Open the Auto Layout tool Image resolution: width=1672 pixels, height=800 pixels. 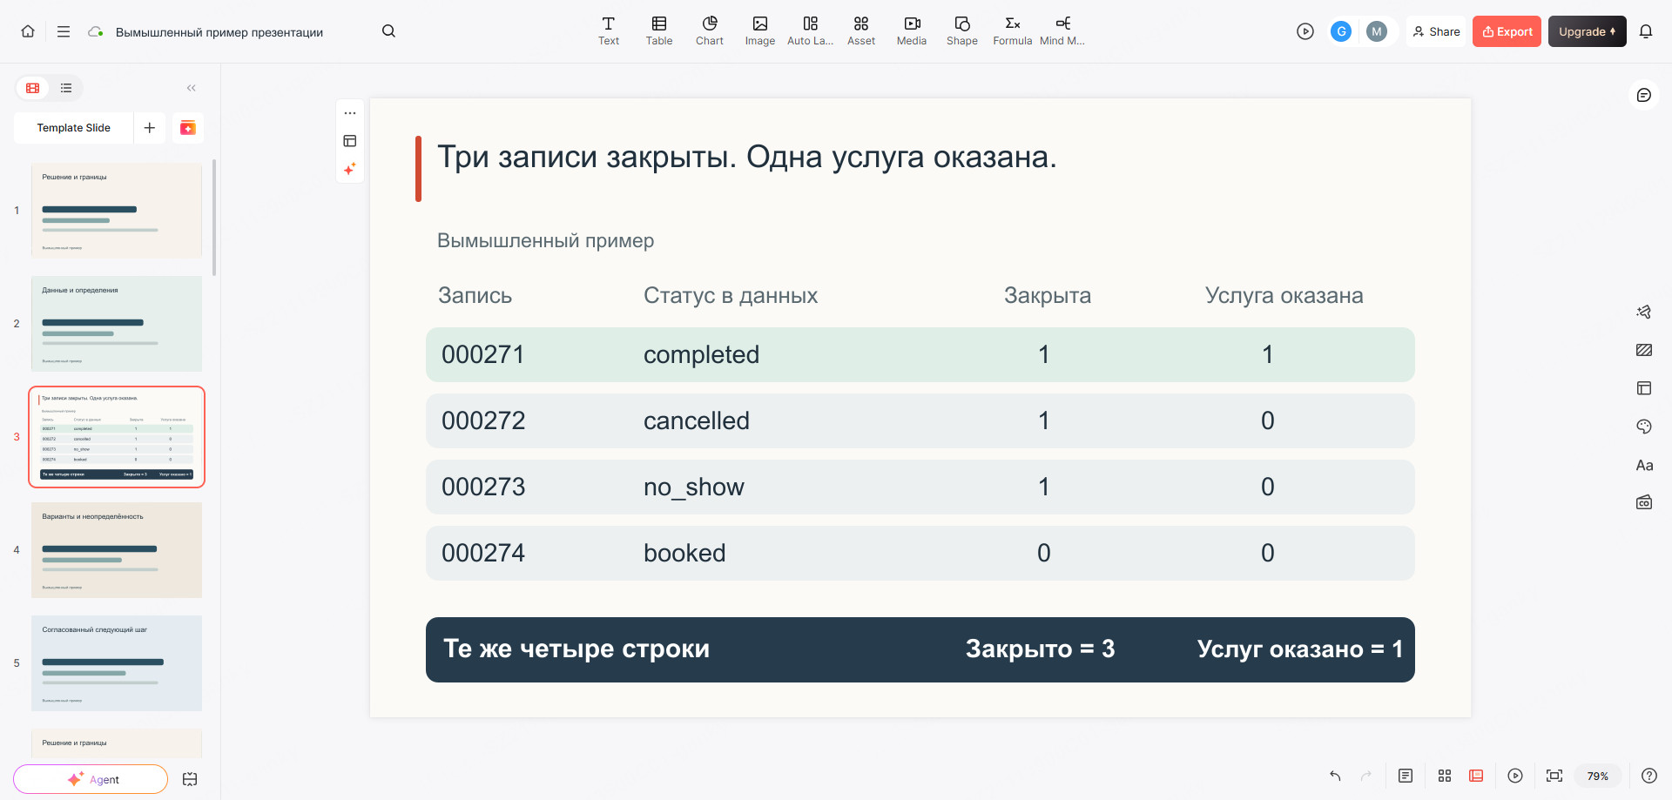point(811,31)
